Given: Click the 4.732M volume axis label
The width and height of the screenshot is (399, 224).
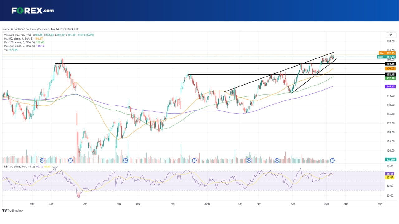Looking at the screenshot, I should tap(391, 160).
